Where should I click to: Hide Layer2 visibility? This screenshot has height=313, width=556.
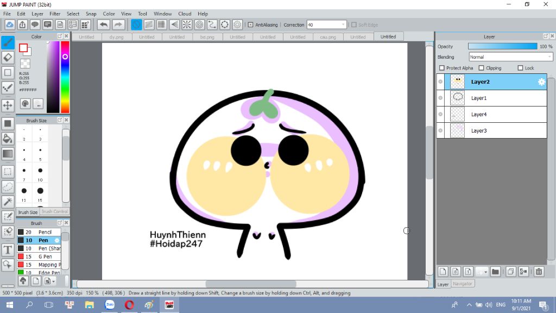440,82
